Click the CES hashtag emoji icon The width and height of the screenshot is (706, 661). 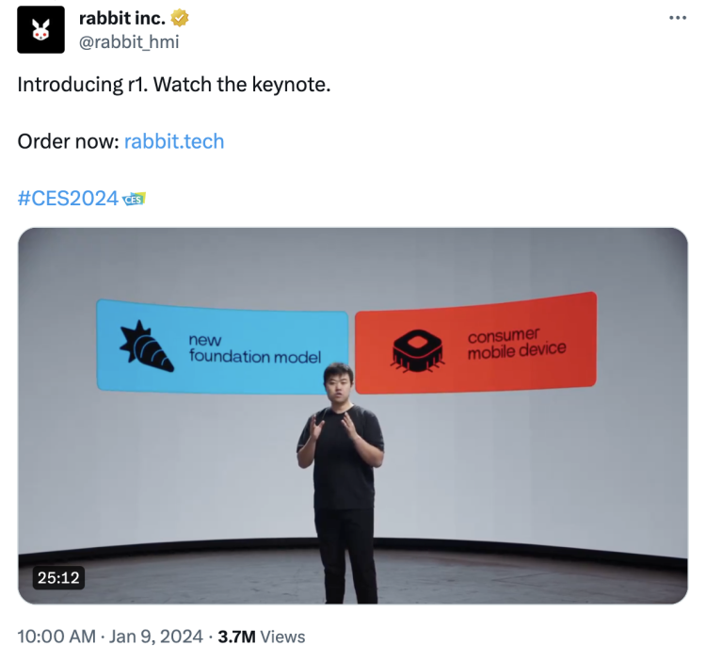pos(134,199)
